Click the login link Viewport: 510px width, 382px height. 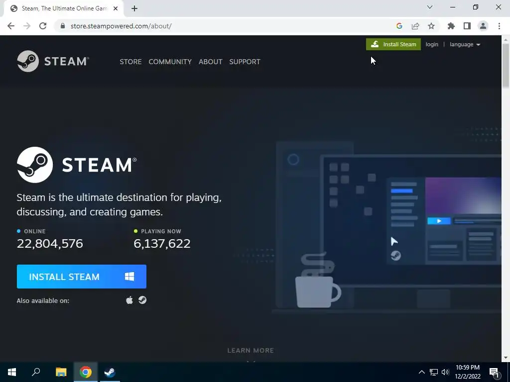point(432,44)
